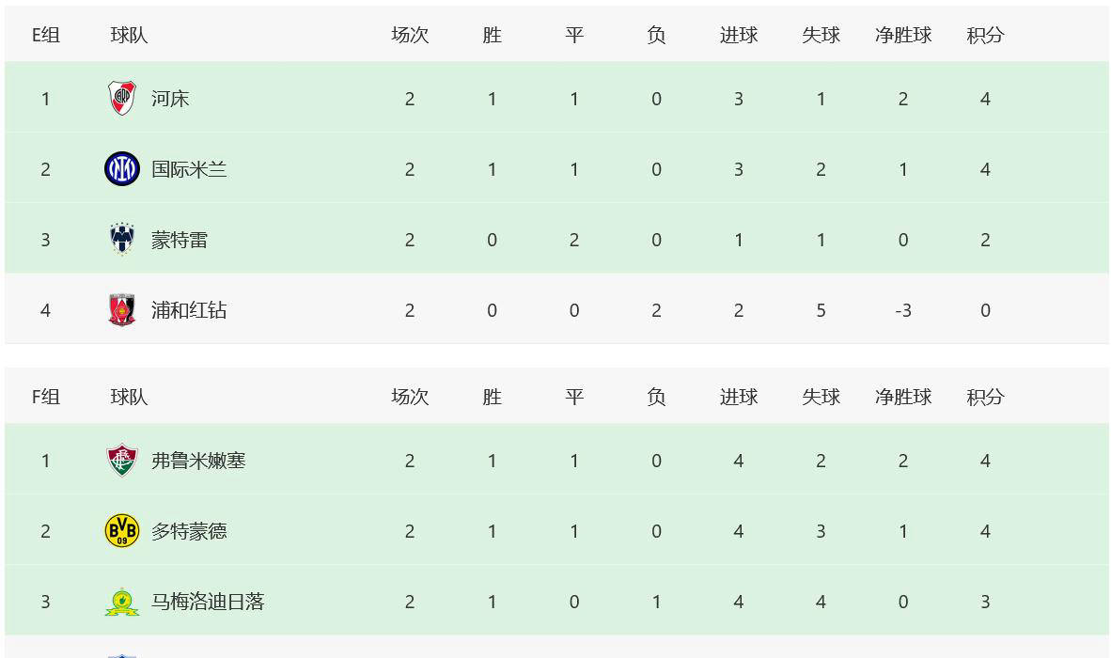Click the E组 group header label
The height and width of the screenshot is (658, 1111).
[x=46, y=35]
